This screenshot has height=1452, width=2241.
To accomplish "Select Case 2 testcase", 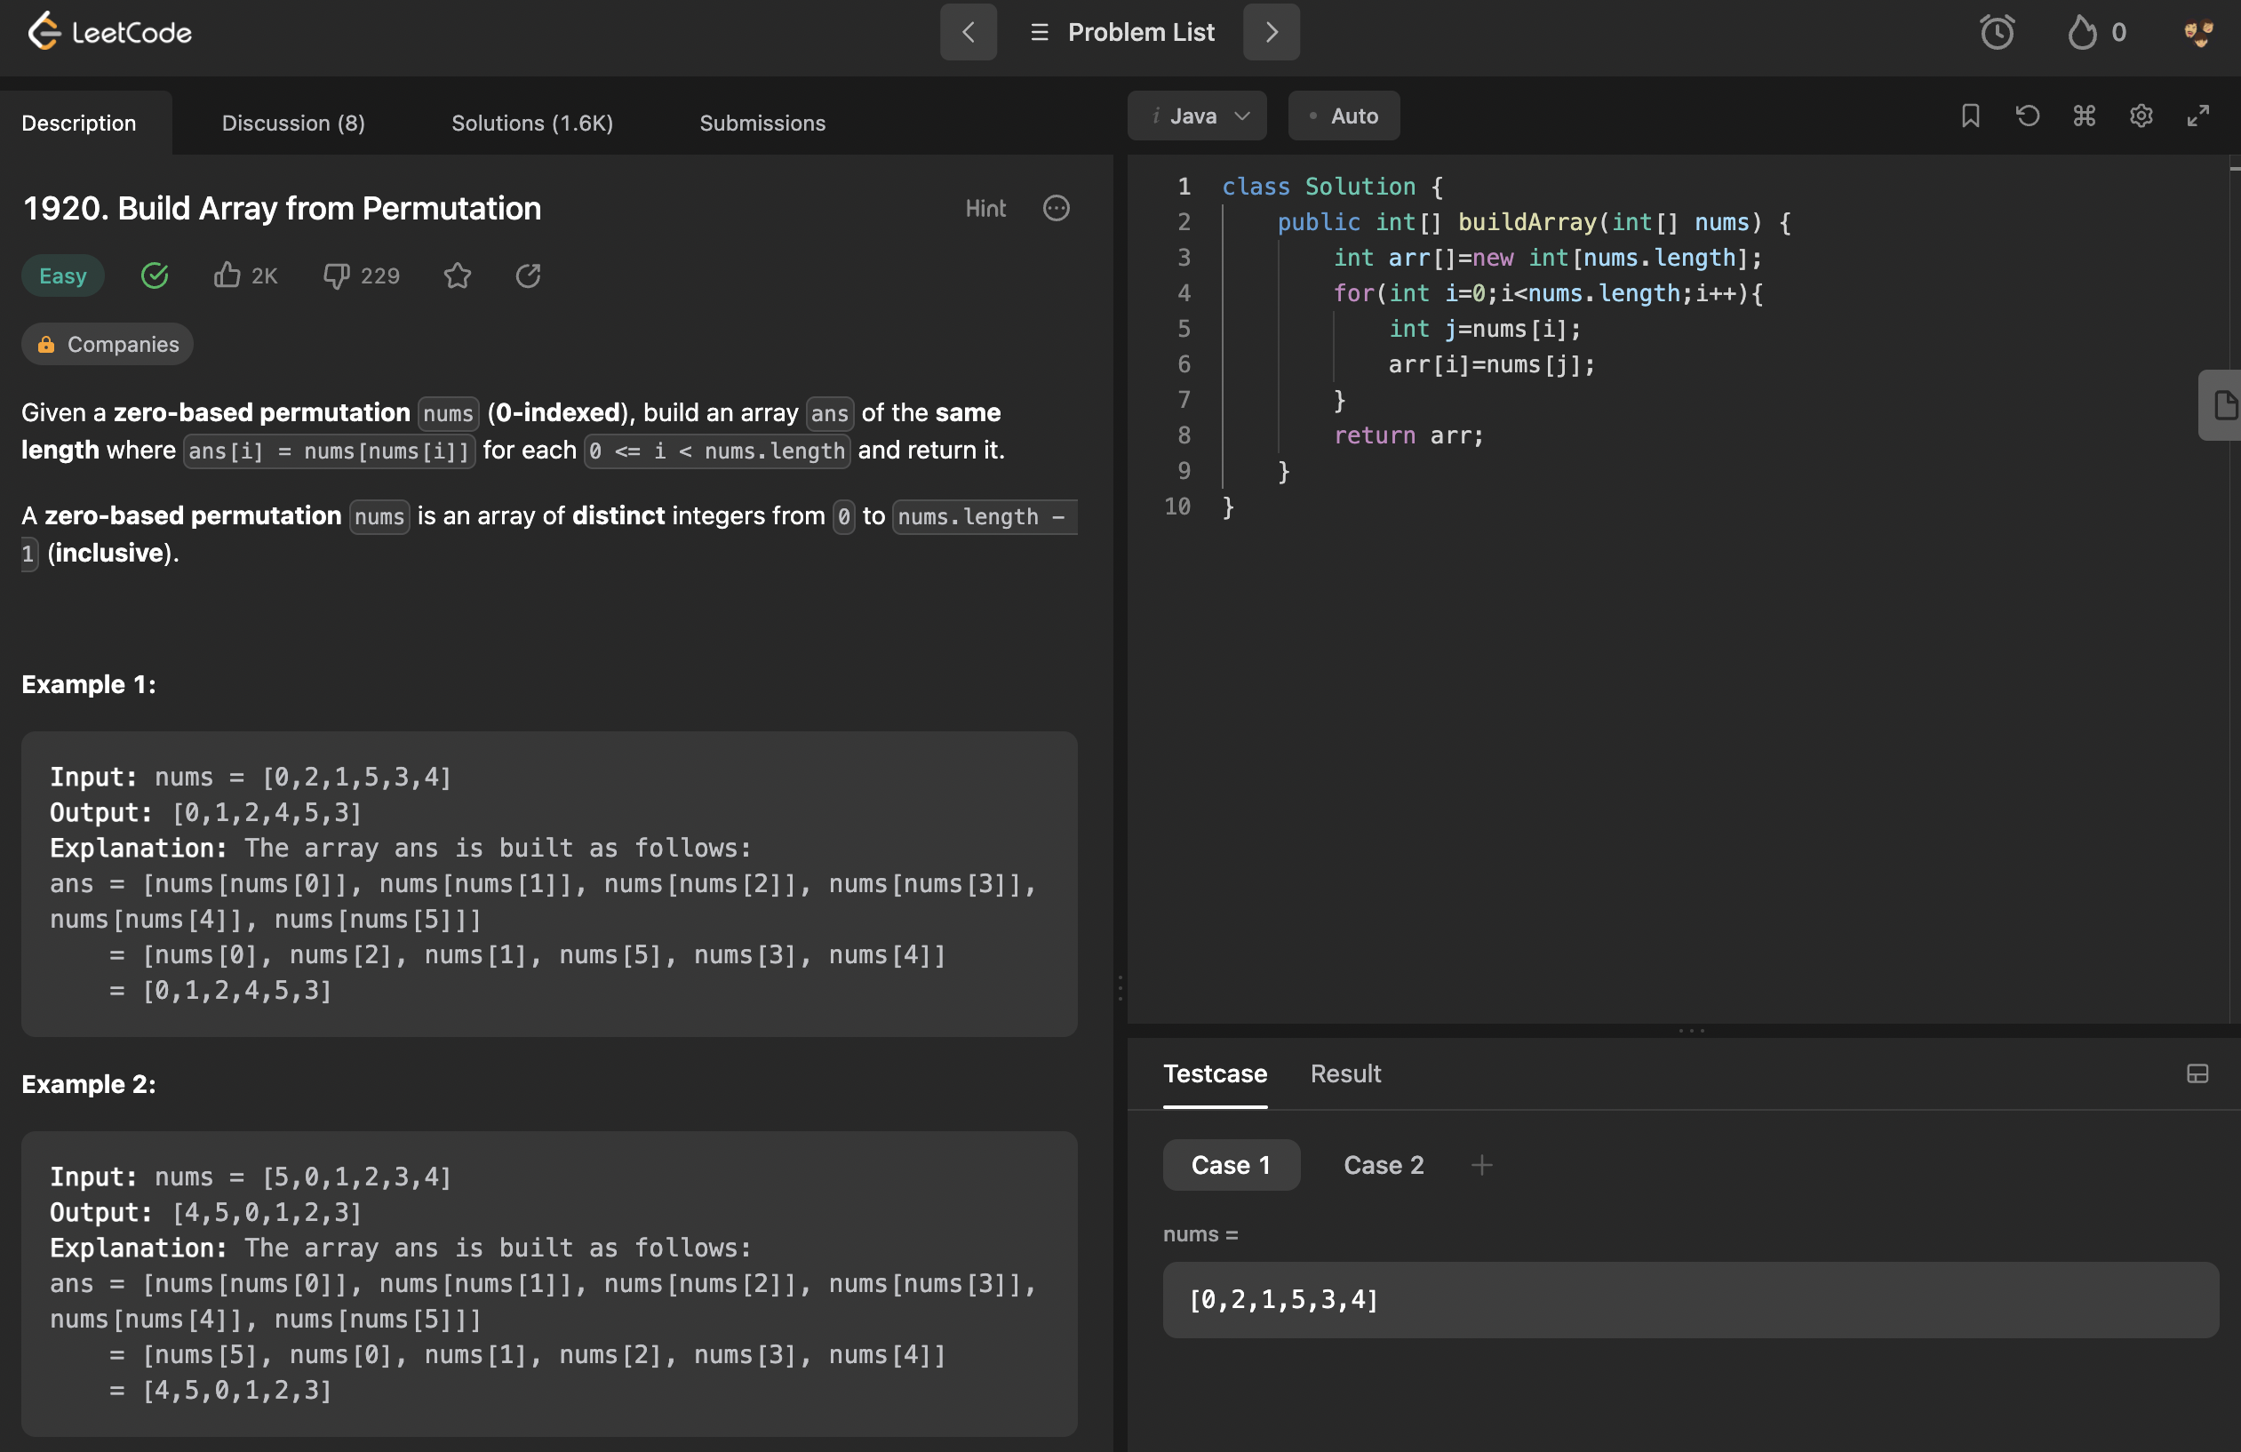I will coord(1384,1165).
